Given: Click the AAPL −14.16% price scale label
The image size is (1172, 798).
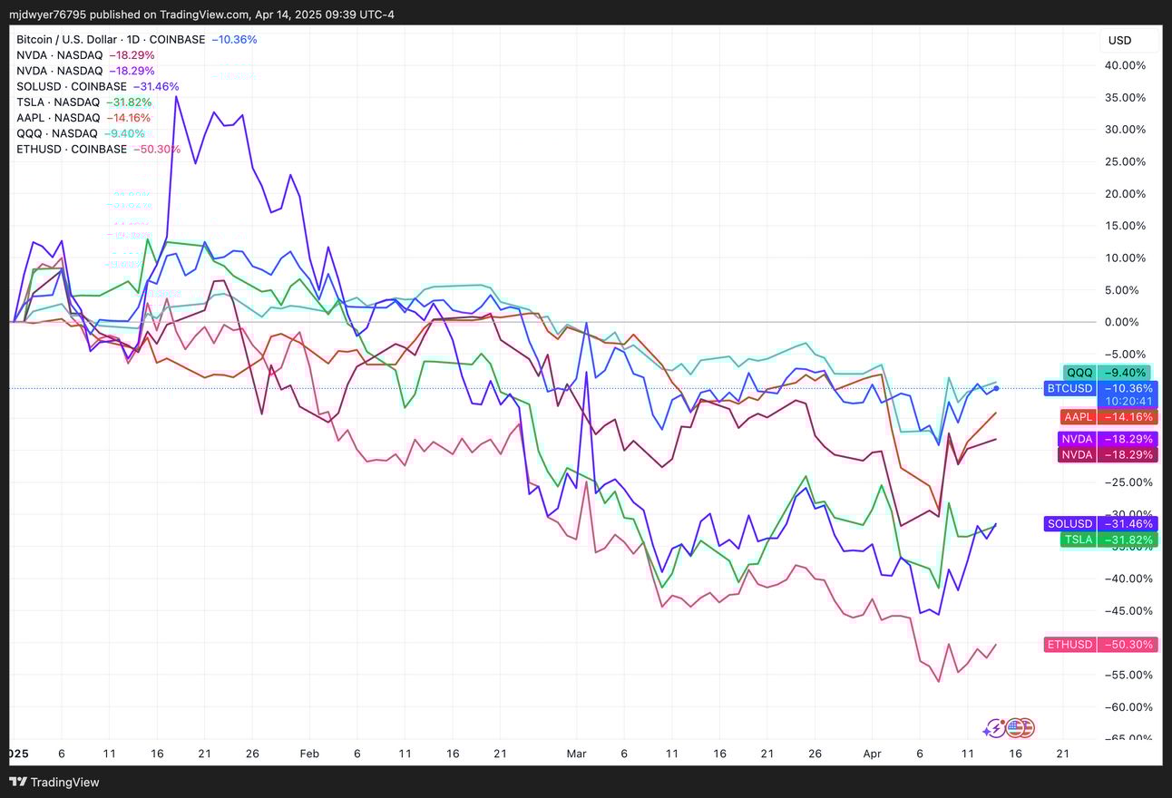Looking at the screenshot, I should coord(1108,417).
